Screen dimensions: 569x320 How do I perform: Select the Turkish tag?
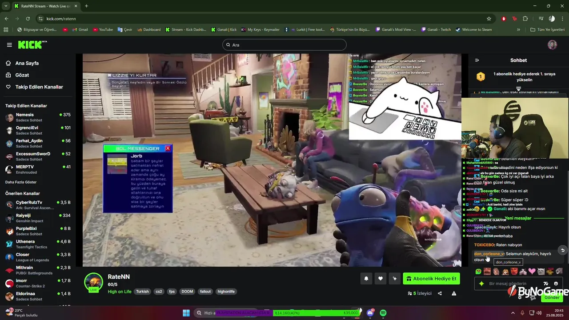pyautogui.click(x=142, y=292)
